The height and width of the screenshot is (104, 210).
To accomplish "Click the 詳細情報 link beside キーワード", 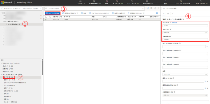I will [174, 23].
